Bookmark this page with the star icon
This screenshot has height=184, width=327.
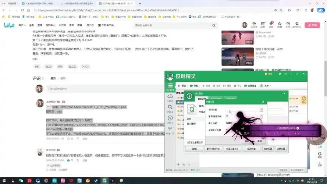[281, 10]
